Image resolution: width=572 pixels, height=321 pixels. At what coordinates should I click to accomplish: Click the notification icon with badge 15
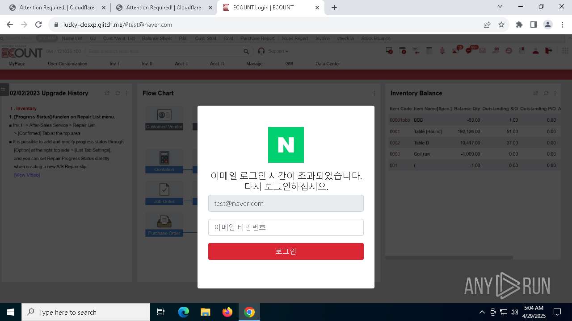click(x=456, y=50)
